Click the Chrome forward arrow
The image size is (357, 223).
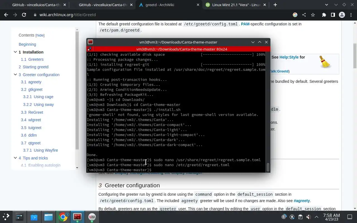15,15
